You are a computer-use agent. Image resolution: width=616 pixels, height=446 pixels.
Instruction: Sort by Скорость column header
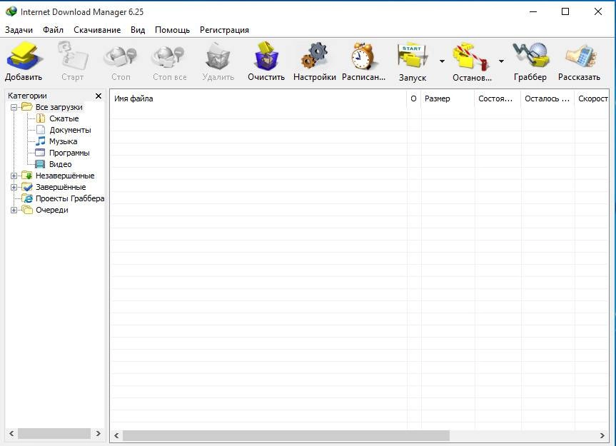(592, 98)
